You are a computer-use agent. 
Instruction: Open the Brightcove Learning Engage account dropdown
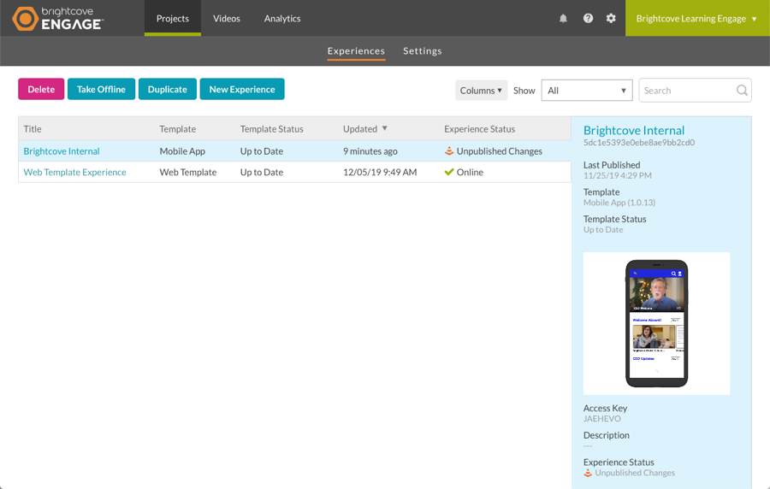coord(697,19)
